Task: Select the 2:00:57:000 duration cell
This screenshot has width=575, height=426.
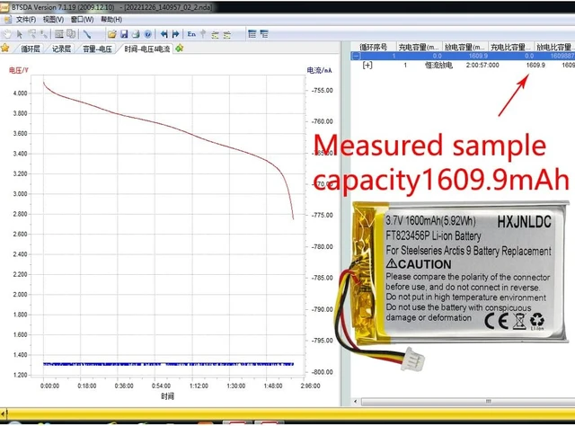Action: pos(482,66)
